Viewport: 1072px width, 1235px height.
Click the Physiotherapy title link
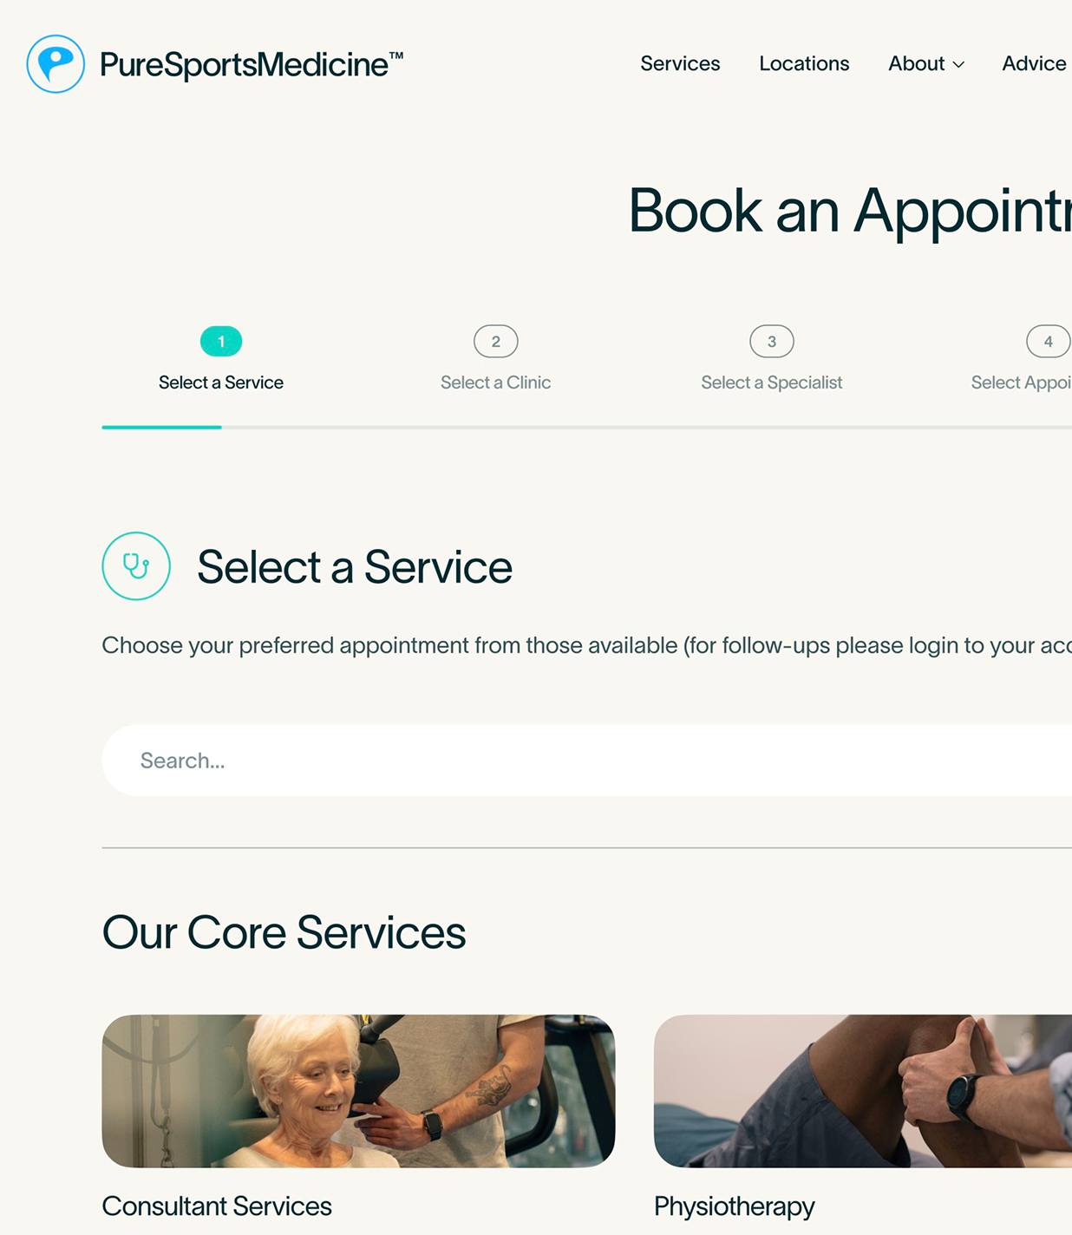735,1207
